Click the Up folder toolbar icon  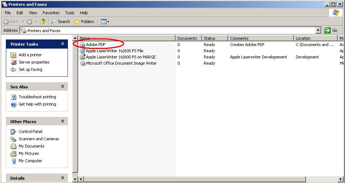coord(43,22)
